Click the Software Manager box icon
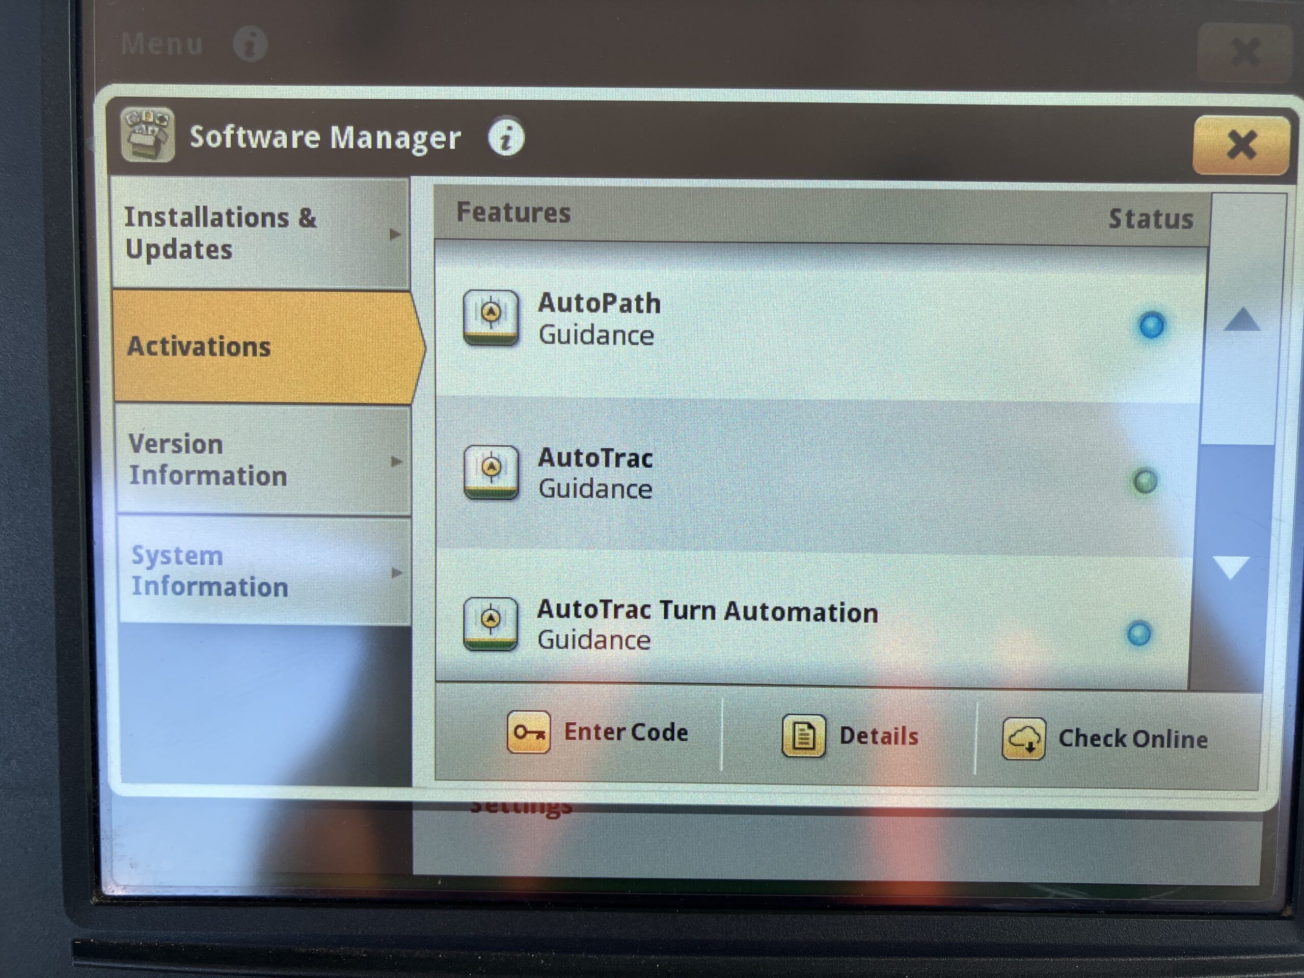 click(x=147, y=135)
